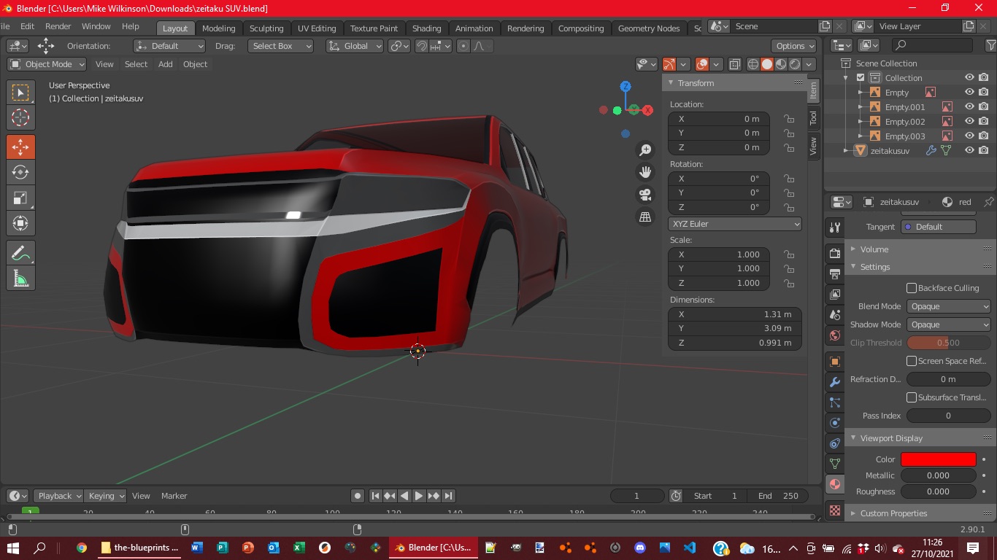Select the Rotate tool in left toolbar
The image size is (997, 560).
pos(20,173)
